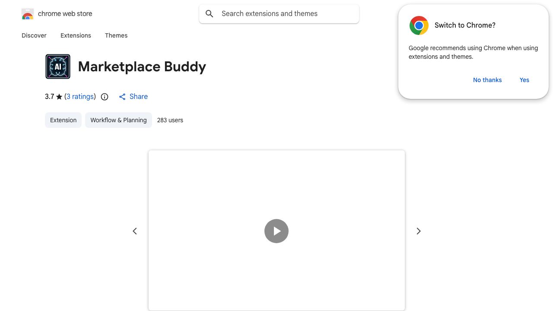
Task: Go to previous screenshot with left arrow
Action: pyautogui.click(x=135, y=231)
